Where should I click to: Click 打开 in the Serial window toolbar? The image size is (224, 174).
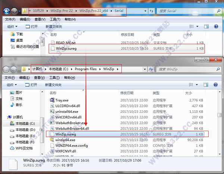[x=32, y=26]
